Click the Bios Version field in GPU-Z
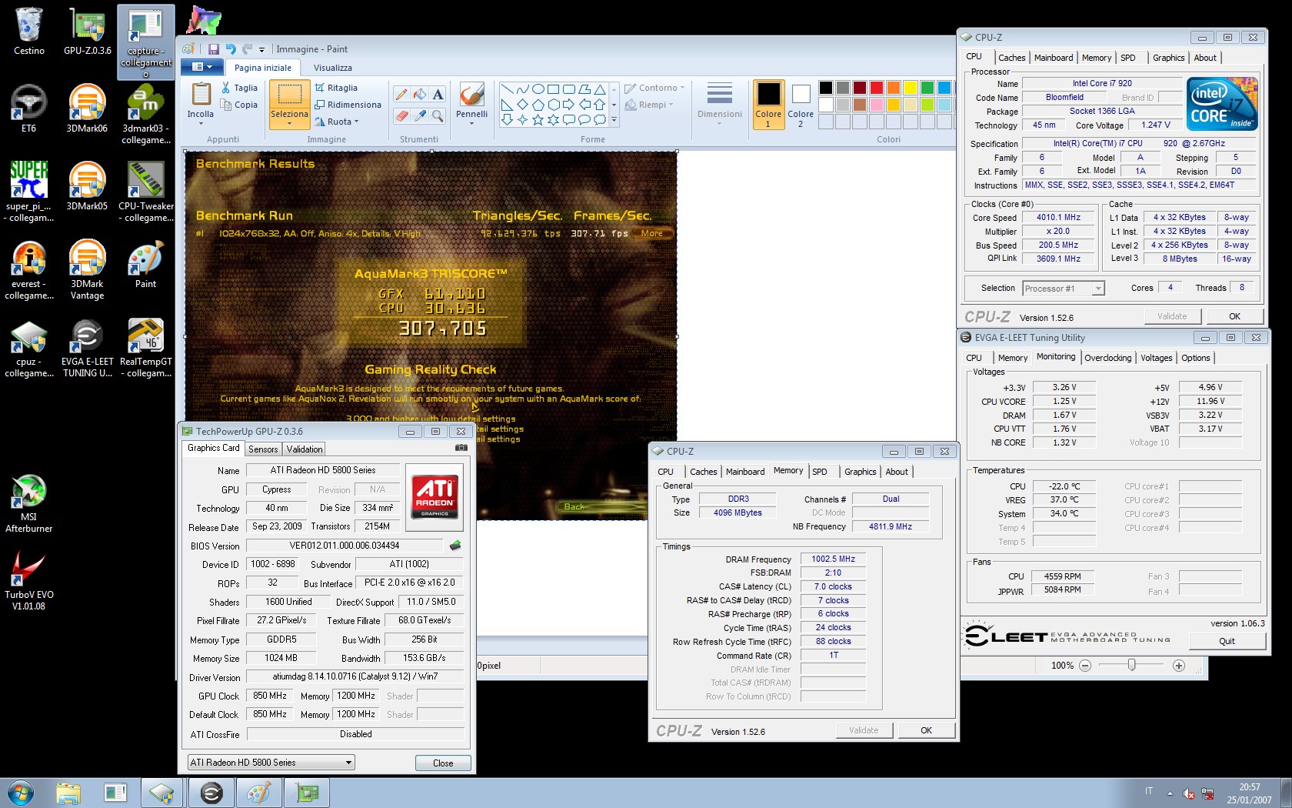 coord(345,546)
